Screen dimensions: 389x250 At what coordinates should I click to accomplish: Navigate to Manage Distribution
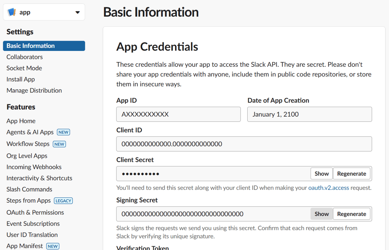point(34,91)
